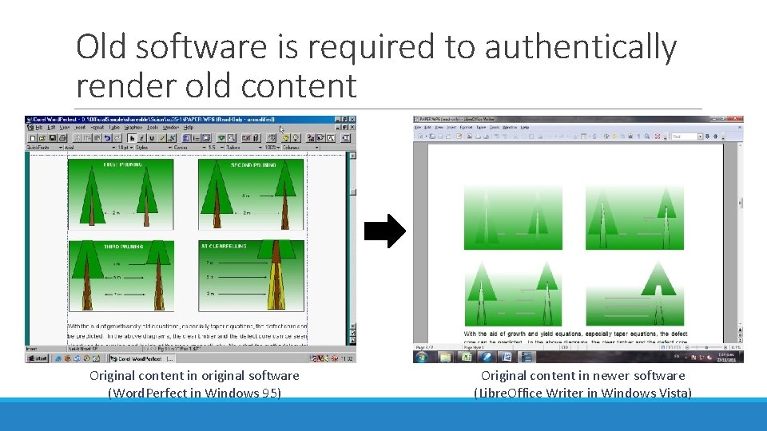Click LibreOffice Writer vertical scrollbar

[740, 235]
